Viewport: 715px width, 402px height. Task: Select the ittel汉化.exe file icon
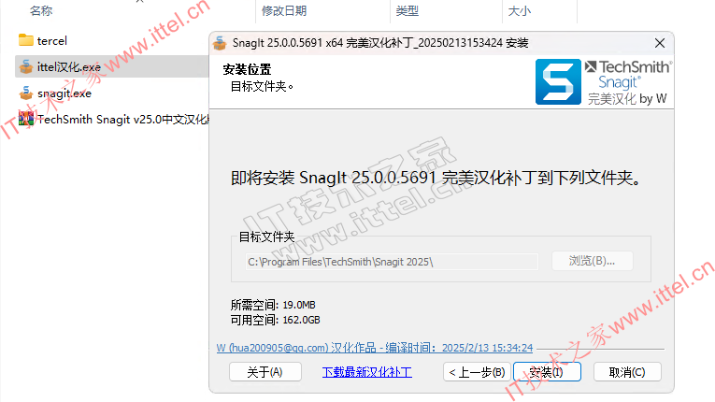click(x=26, y=66)
